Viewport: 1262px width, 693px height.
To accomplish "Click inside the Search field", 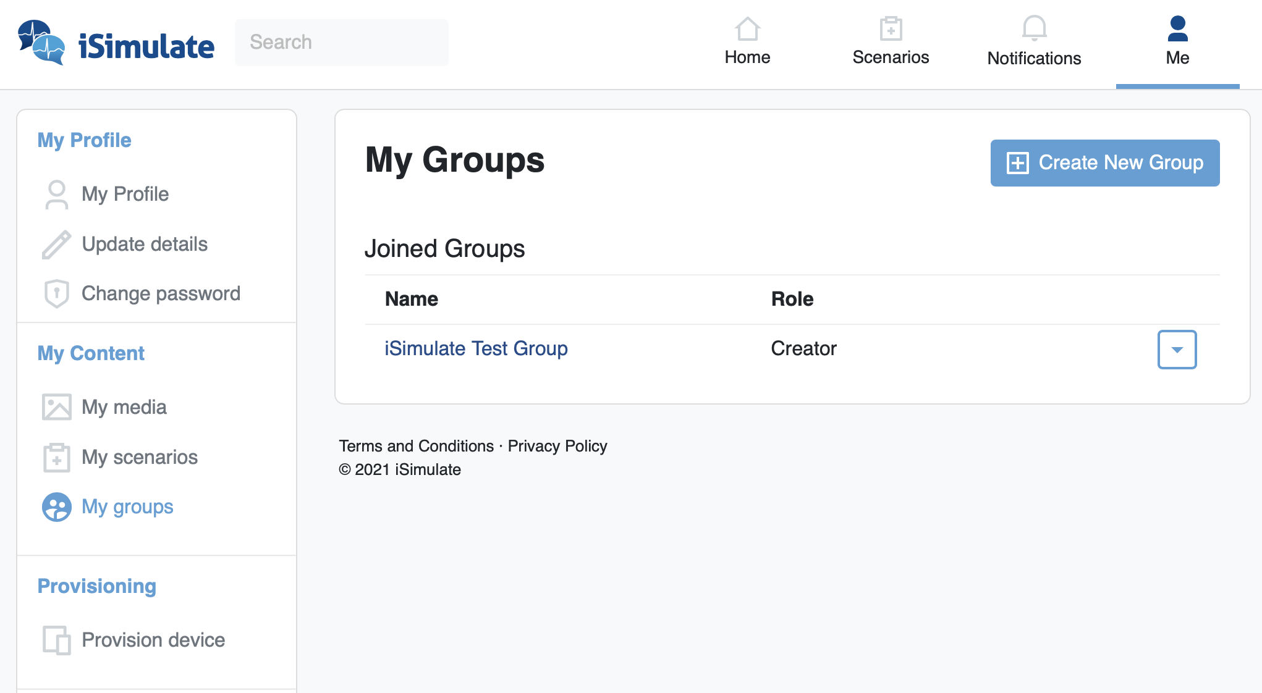I will [341, 41].
